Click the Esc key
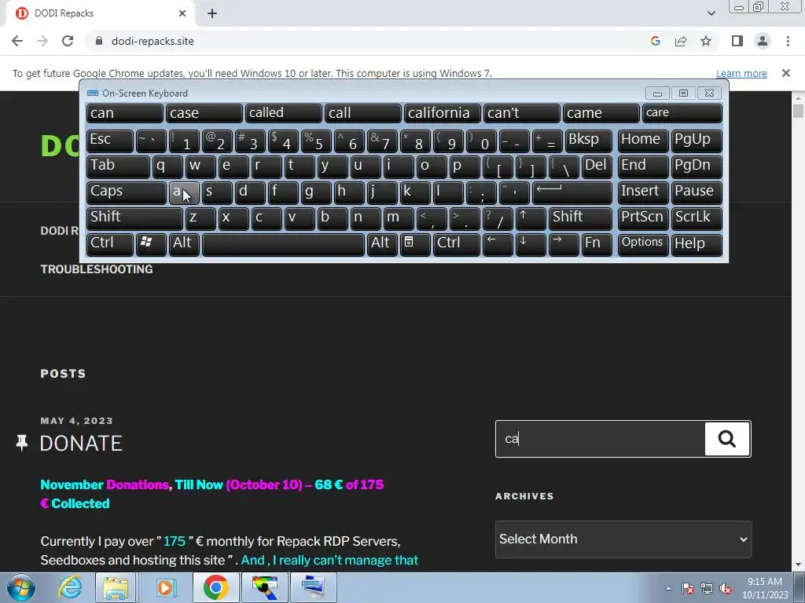Screen dimensions: 805x603 point(109,141)
